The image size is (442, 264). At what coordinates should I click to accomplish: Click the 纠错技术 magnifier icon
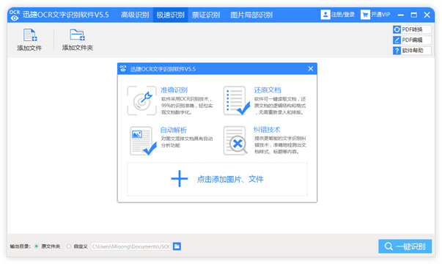pos(235,141)
